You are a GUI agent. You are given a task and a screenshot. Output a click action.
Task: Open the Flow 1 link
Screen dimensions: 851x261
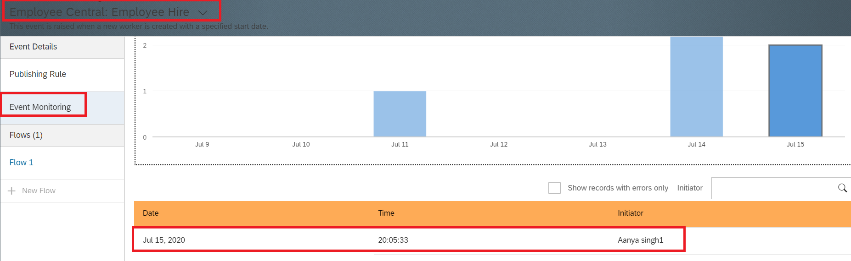[21, 163]
